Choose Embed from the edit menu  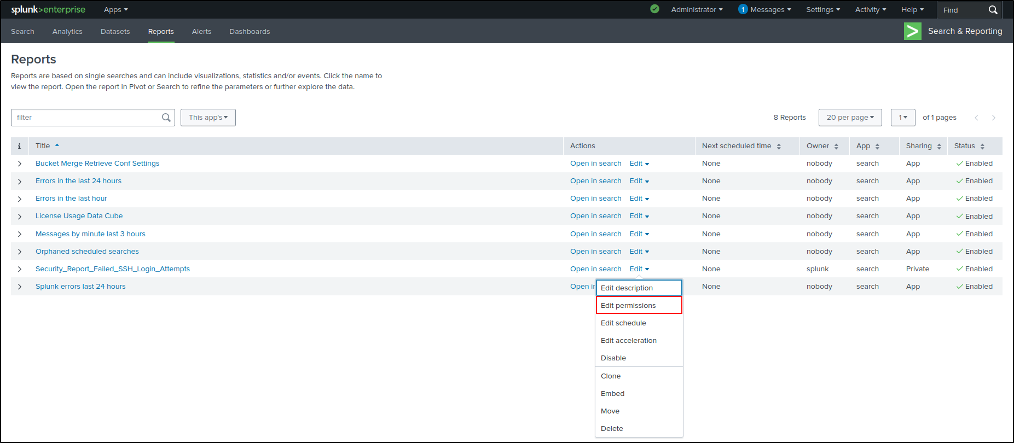click(x=639, y=394)
